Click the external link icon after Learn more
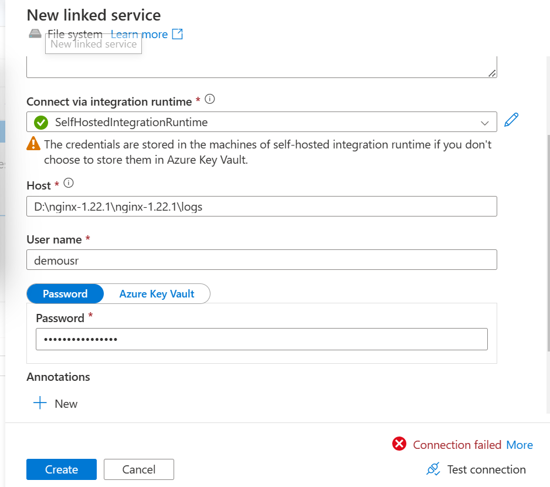Screen dimensions: 550x487 pyautogui.click(x=177, y=34)
